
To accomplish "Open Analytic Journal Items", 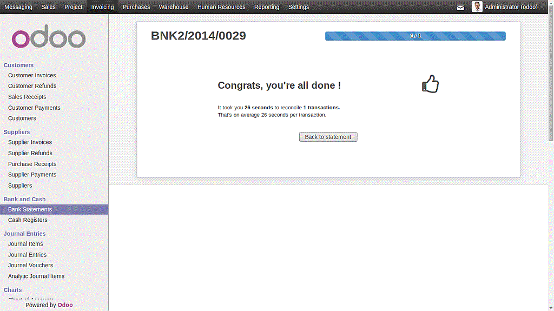I will click(x=36, y=276).
